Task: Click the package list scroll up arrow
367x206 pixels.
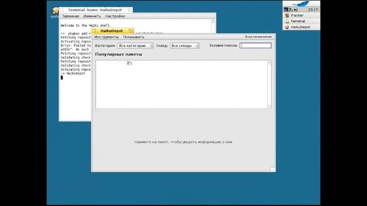Action: pyautogui.click(x=269, y=62)
